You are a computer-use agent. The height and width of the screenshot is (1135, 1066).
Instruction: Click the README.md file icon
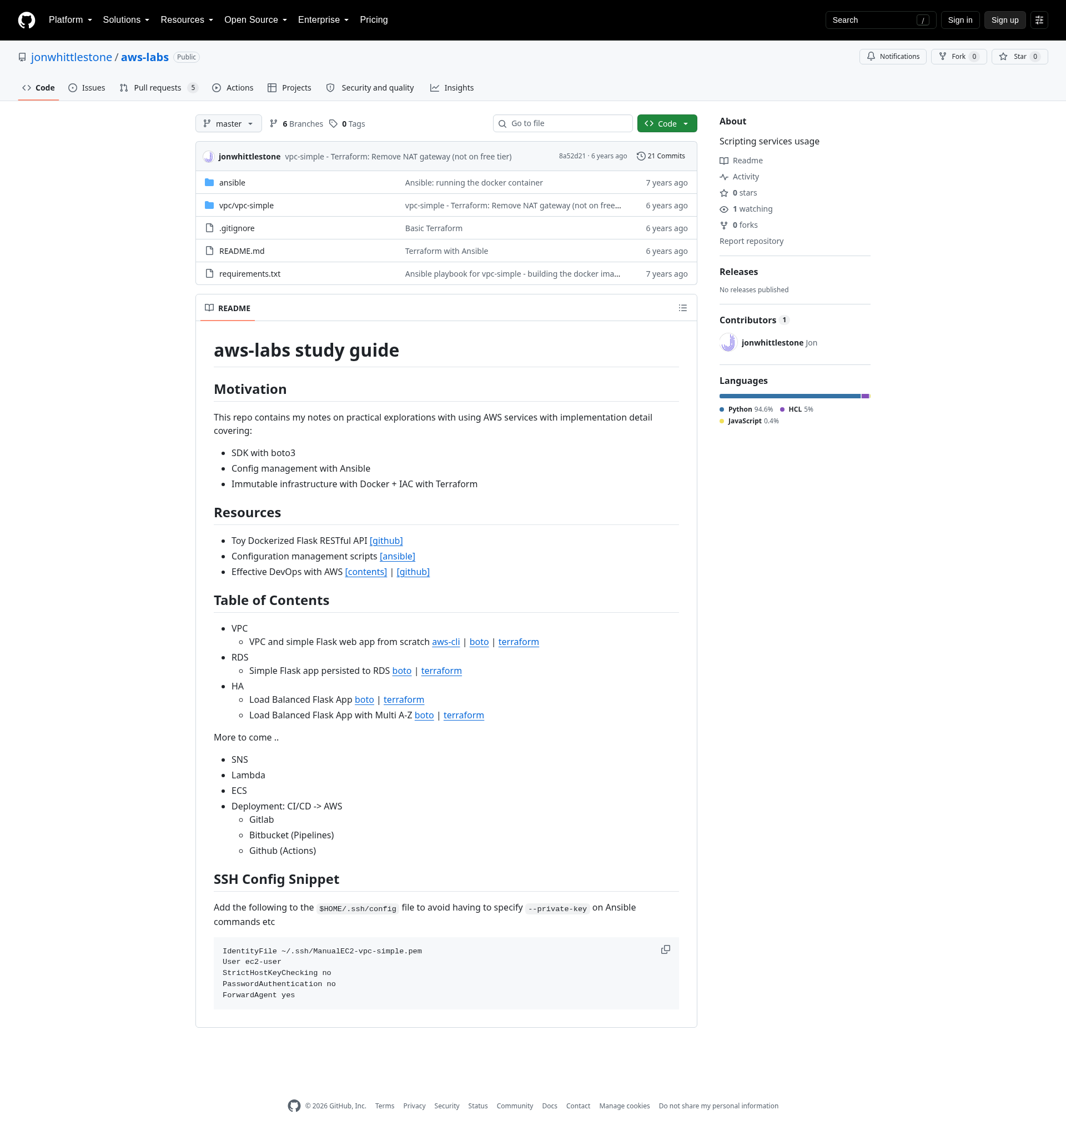(x=209, y=251)
